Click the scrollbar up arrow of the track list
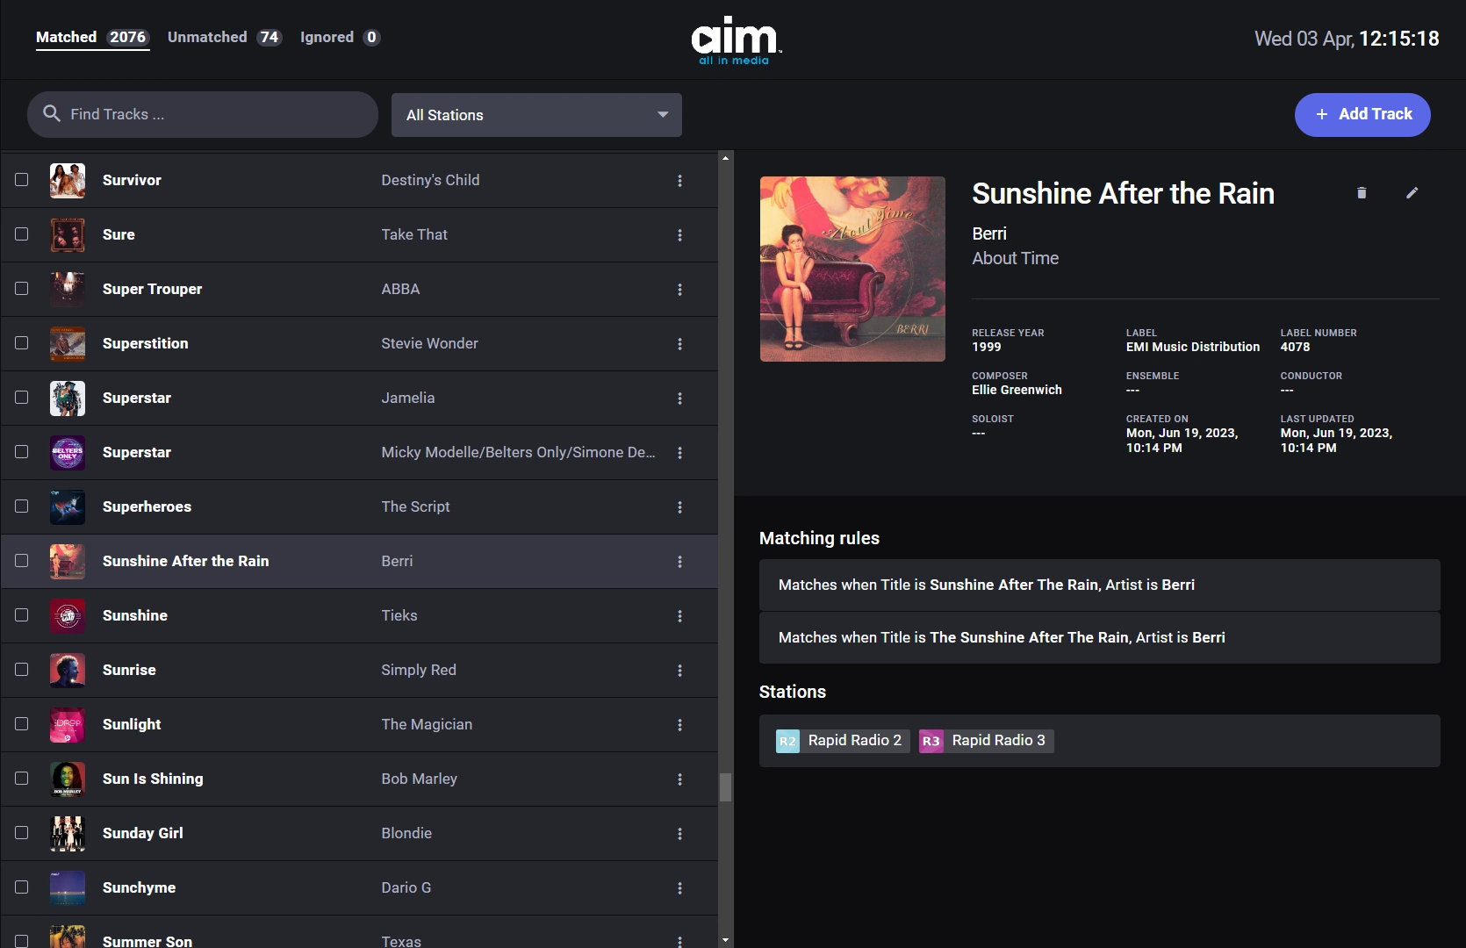 tap(725, 158)
